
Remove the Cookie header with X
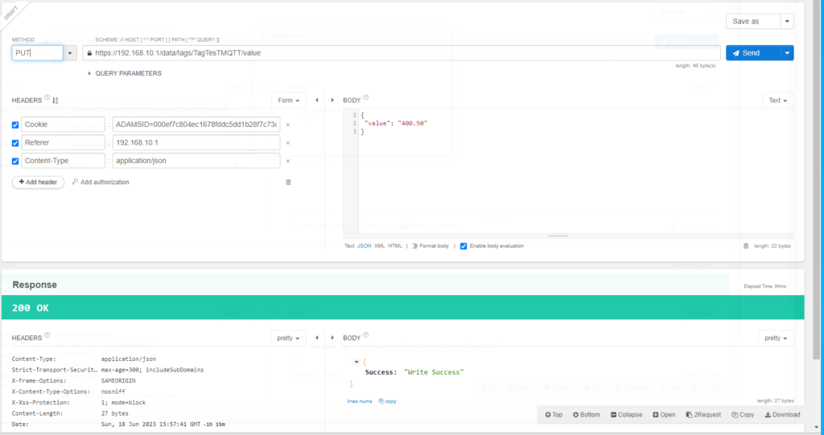[288, 125]
